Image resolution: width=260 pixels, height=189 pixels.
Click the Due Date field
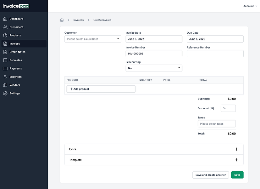(x=215, y=39)
